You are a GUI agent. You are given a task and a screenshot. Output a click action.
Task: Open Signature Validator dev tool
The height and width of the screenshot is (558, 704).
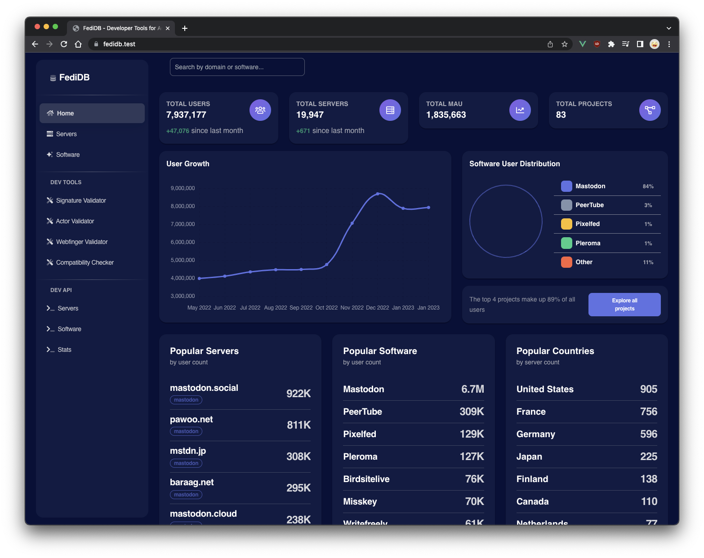pyautogui.click(x=92, y=200)
